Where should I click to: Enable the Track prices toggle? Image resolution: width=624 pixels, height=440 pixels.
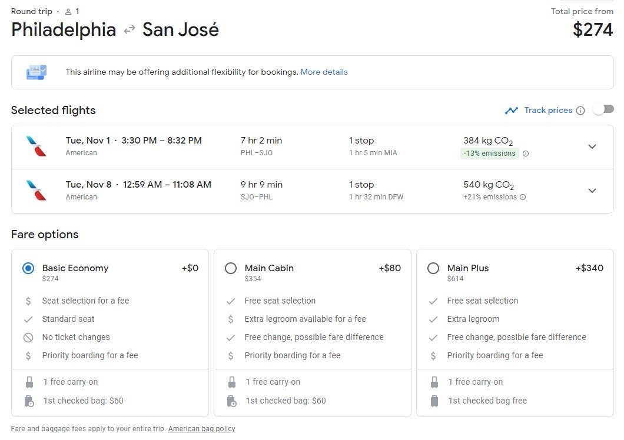[603, 109]
